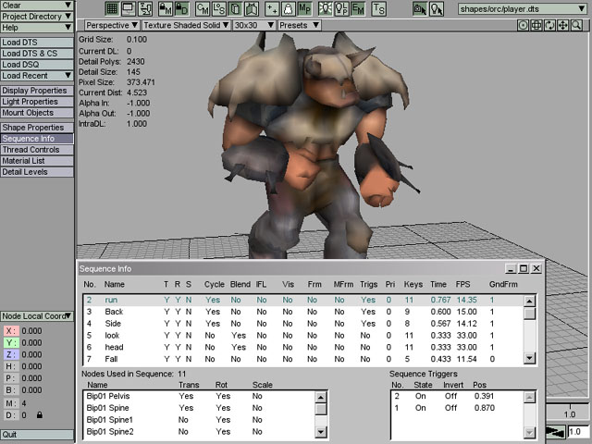Open the Perspective view dropdown
Viewport: 592px width, 444px height.
pyautogui.click(x=112, y=25)
